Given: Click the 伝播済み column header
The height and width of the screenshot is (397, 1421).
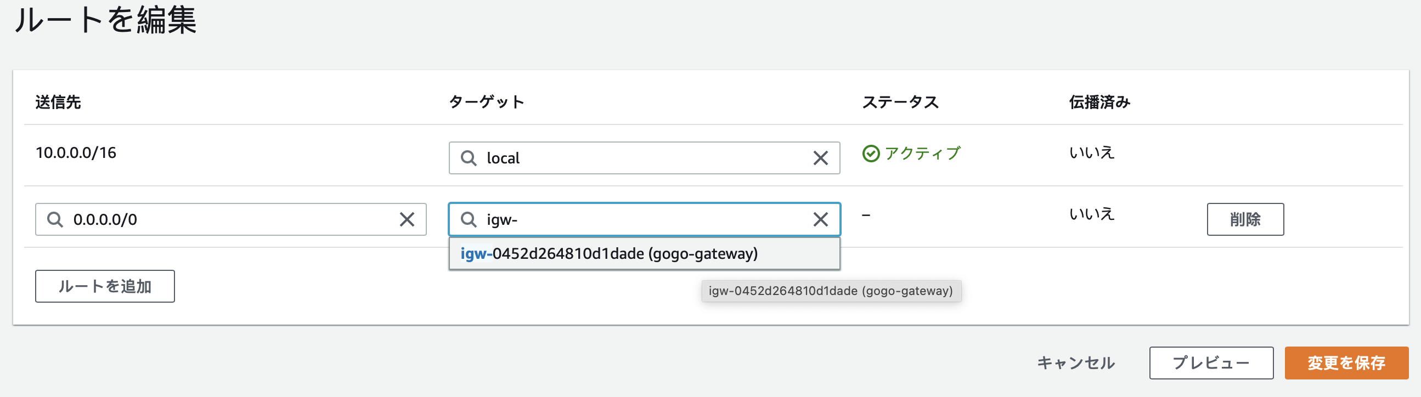Looking at the screenshot, I should coord(1099,102).
